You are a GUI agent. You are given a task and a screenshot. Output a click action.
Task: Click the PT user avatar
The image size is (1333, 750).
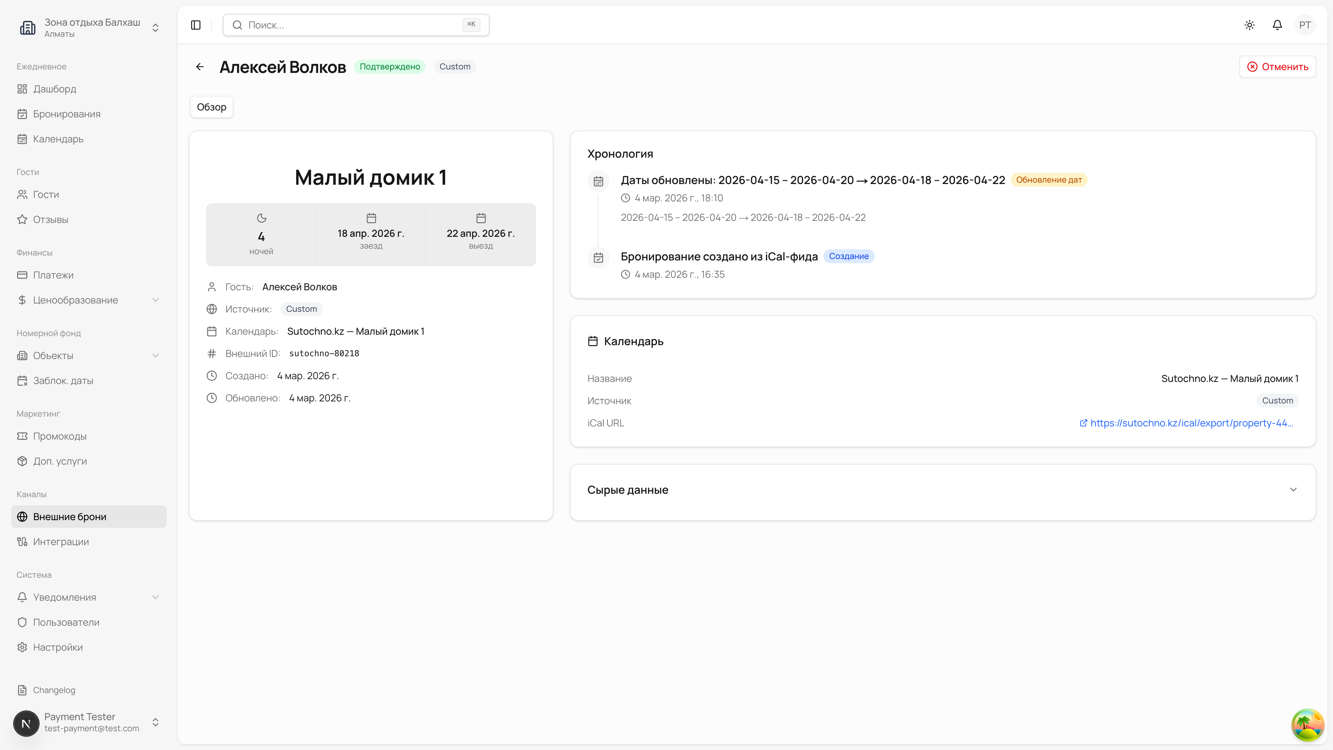coord(1305,25)
